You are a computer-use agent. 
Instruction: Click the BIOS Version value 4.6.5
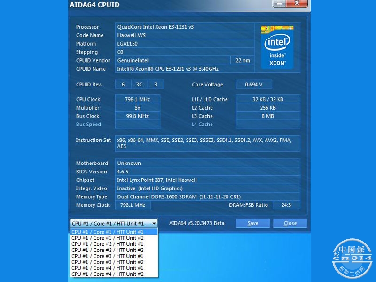pos(207,172)
